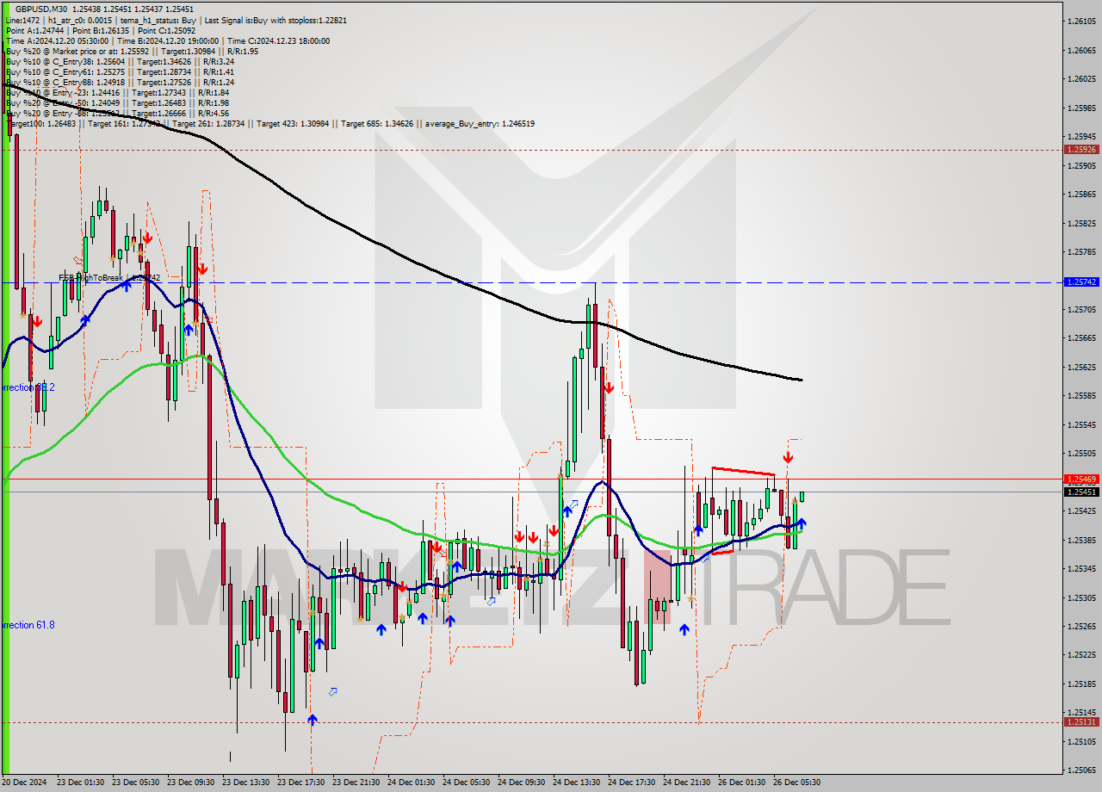
Task: Click the '23 Dec 01:30' time axis label
Action: pyautogui.click(x=79, y=783)
